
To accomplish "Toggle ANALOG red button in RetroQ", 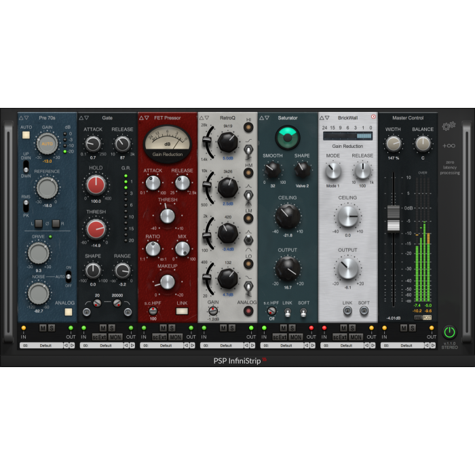I will point(248,311).
